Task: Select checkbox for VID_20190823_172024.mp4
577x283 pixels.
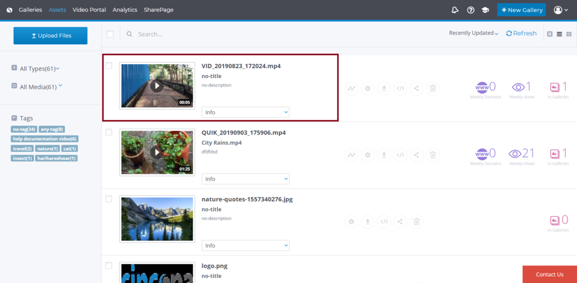Action: tap(109, 65)
